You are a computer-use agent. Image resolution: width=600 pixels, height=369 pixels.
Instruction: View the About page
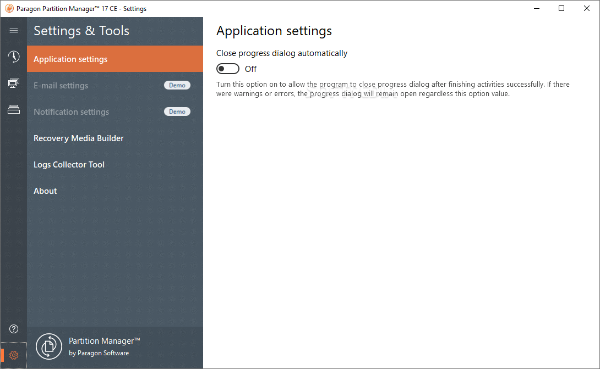coord(45,191)
